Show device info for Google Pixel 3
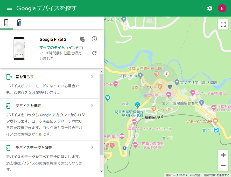 94,39
